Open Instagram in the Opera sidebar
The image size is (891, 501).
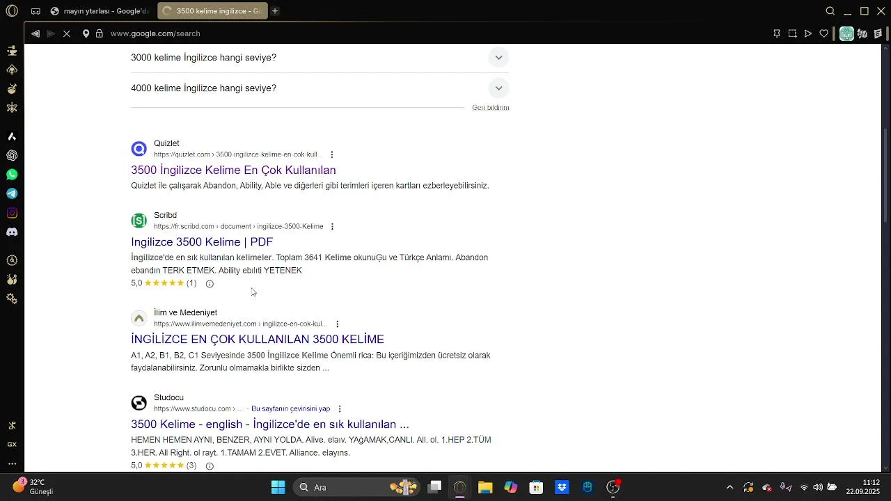[12, 213]
